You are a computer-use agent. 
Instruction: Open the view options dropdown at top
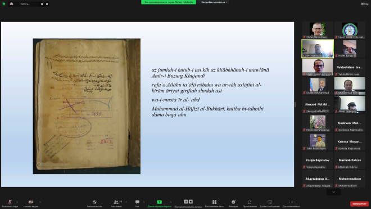pos(214,2)
